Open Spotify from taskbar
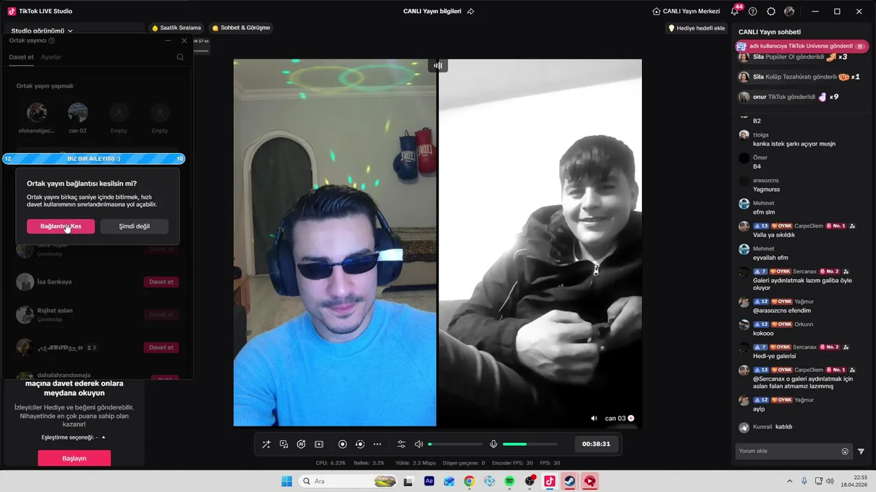The image size is (876, 492). pyautogui.click(x=509, y=481)
